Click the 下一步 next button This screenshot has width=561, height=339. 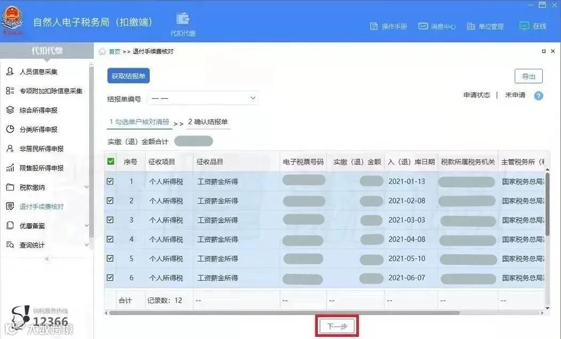click(x=337, y=326)
